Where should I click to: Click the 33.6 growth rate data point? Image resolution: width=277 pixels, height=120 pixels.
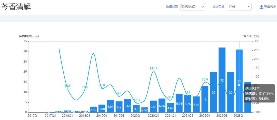67,89
